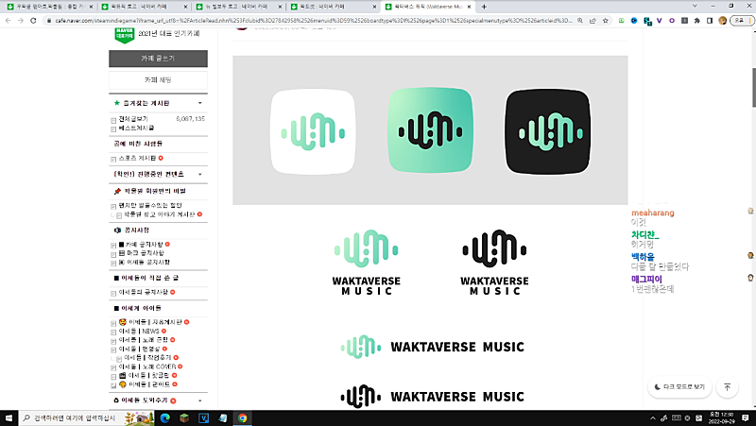
Task: Click the white background app icon logo
Action: coord(313,131)
